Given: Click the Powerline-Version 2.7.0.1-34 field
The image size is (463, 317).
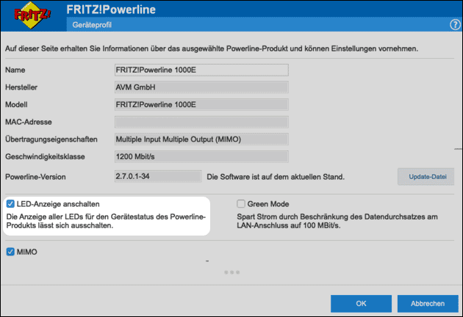Looking at the screenshot, I should coord(158,176).
